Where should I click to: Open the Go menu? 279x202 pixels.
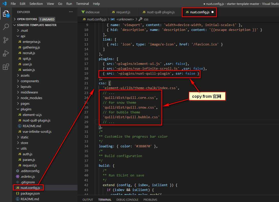[x=60, y=4]
